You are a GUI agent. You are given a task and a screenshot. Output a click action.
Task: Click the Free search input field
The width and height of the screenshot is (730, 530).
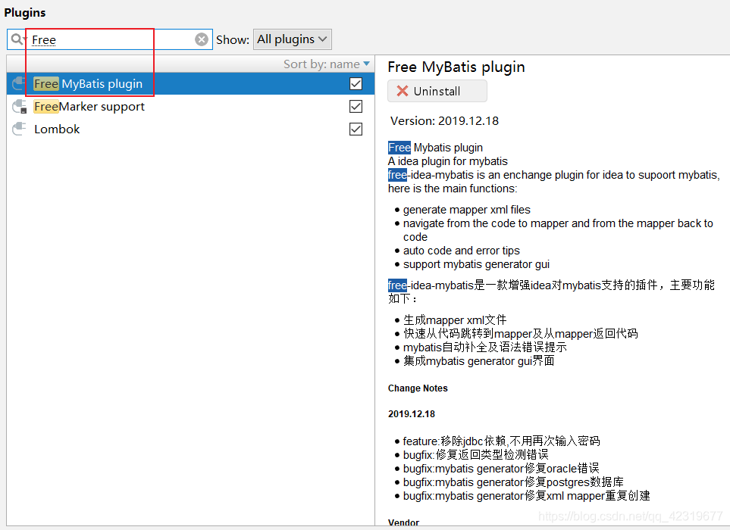[110, 39]
